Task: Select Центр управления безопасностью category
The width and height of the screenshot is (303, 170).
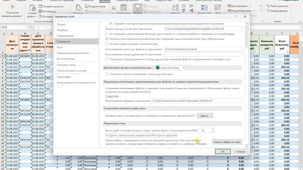Action: pyautogui.click(x=76, y=83)
